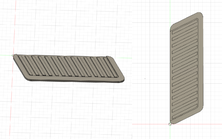Click the origin point marker in right view
The image size is (222, 139).
click(170, 124)
